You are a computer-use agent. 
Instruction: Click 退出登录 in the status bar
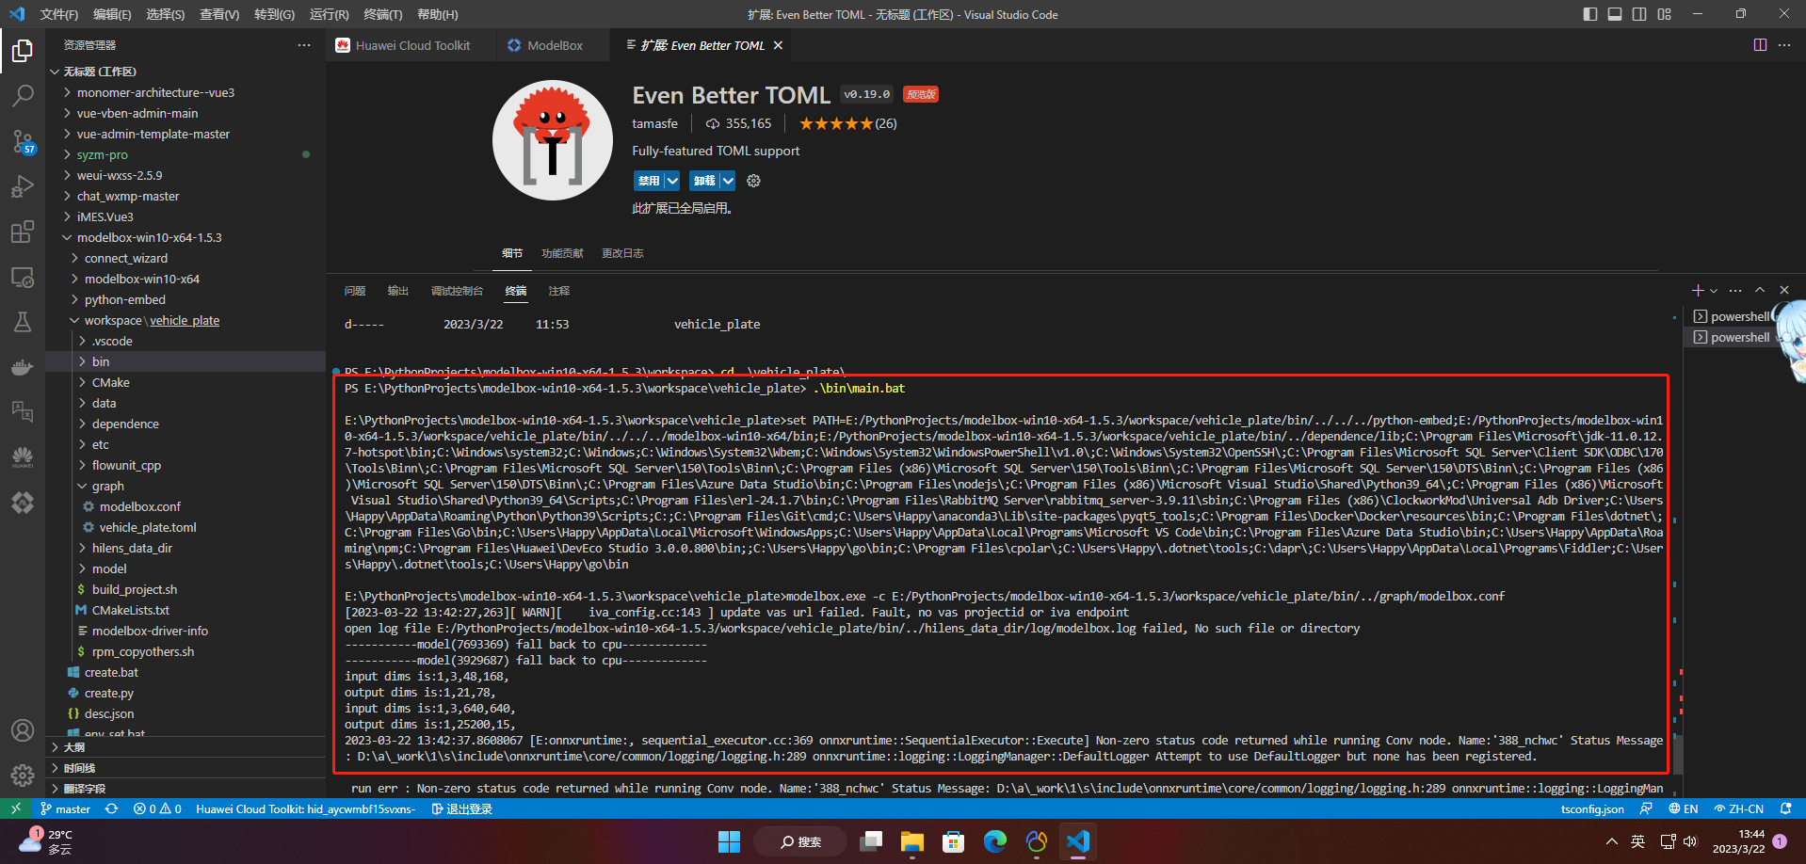(x=461, y=808)
